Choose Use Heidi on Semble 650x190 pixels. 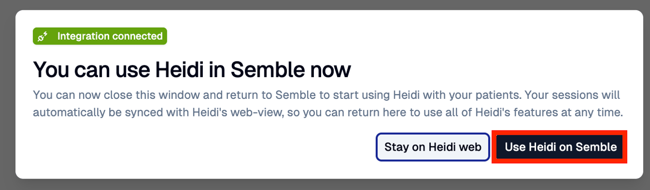pos(561,147)
